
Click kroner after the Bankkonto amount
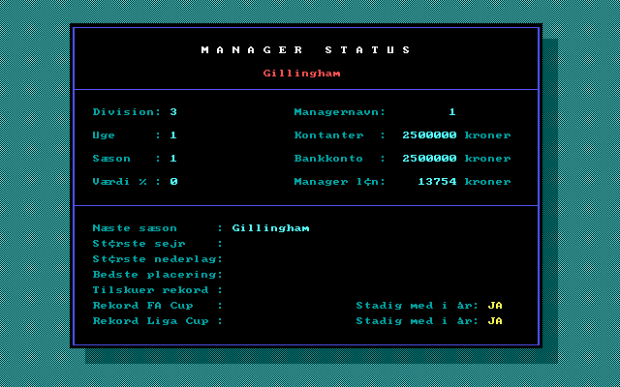(x=487, y=159)
